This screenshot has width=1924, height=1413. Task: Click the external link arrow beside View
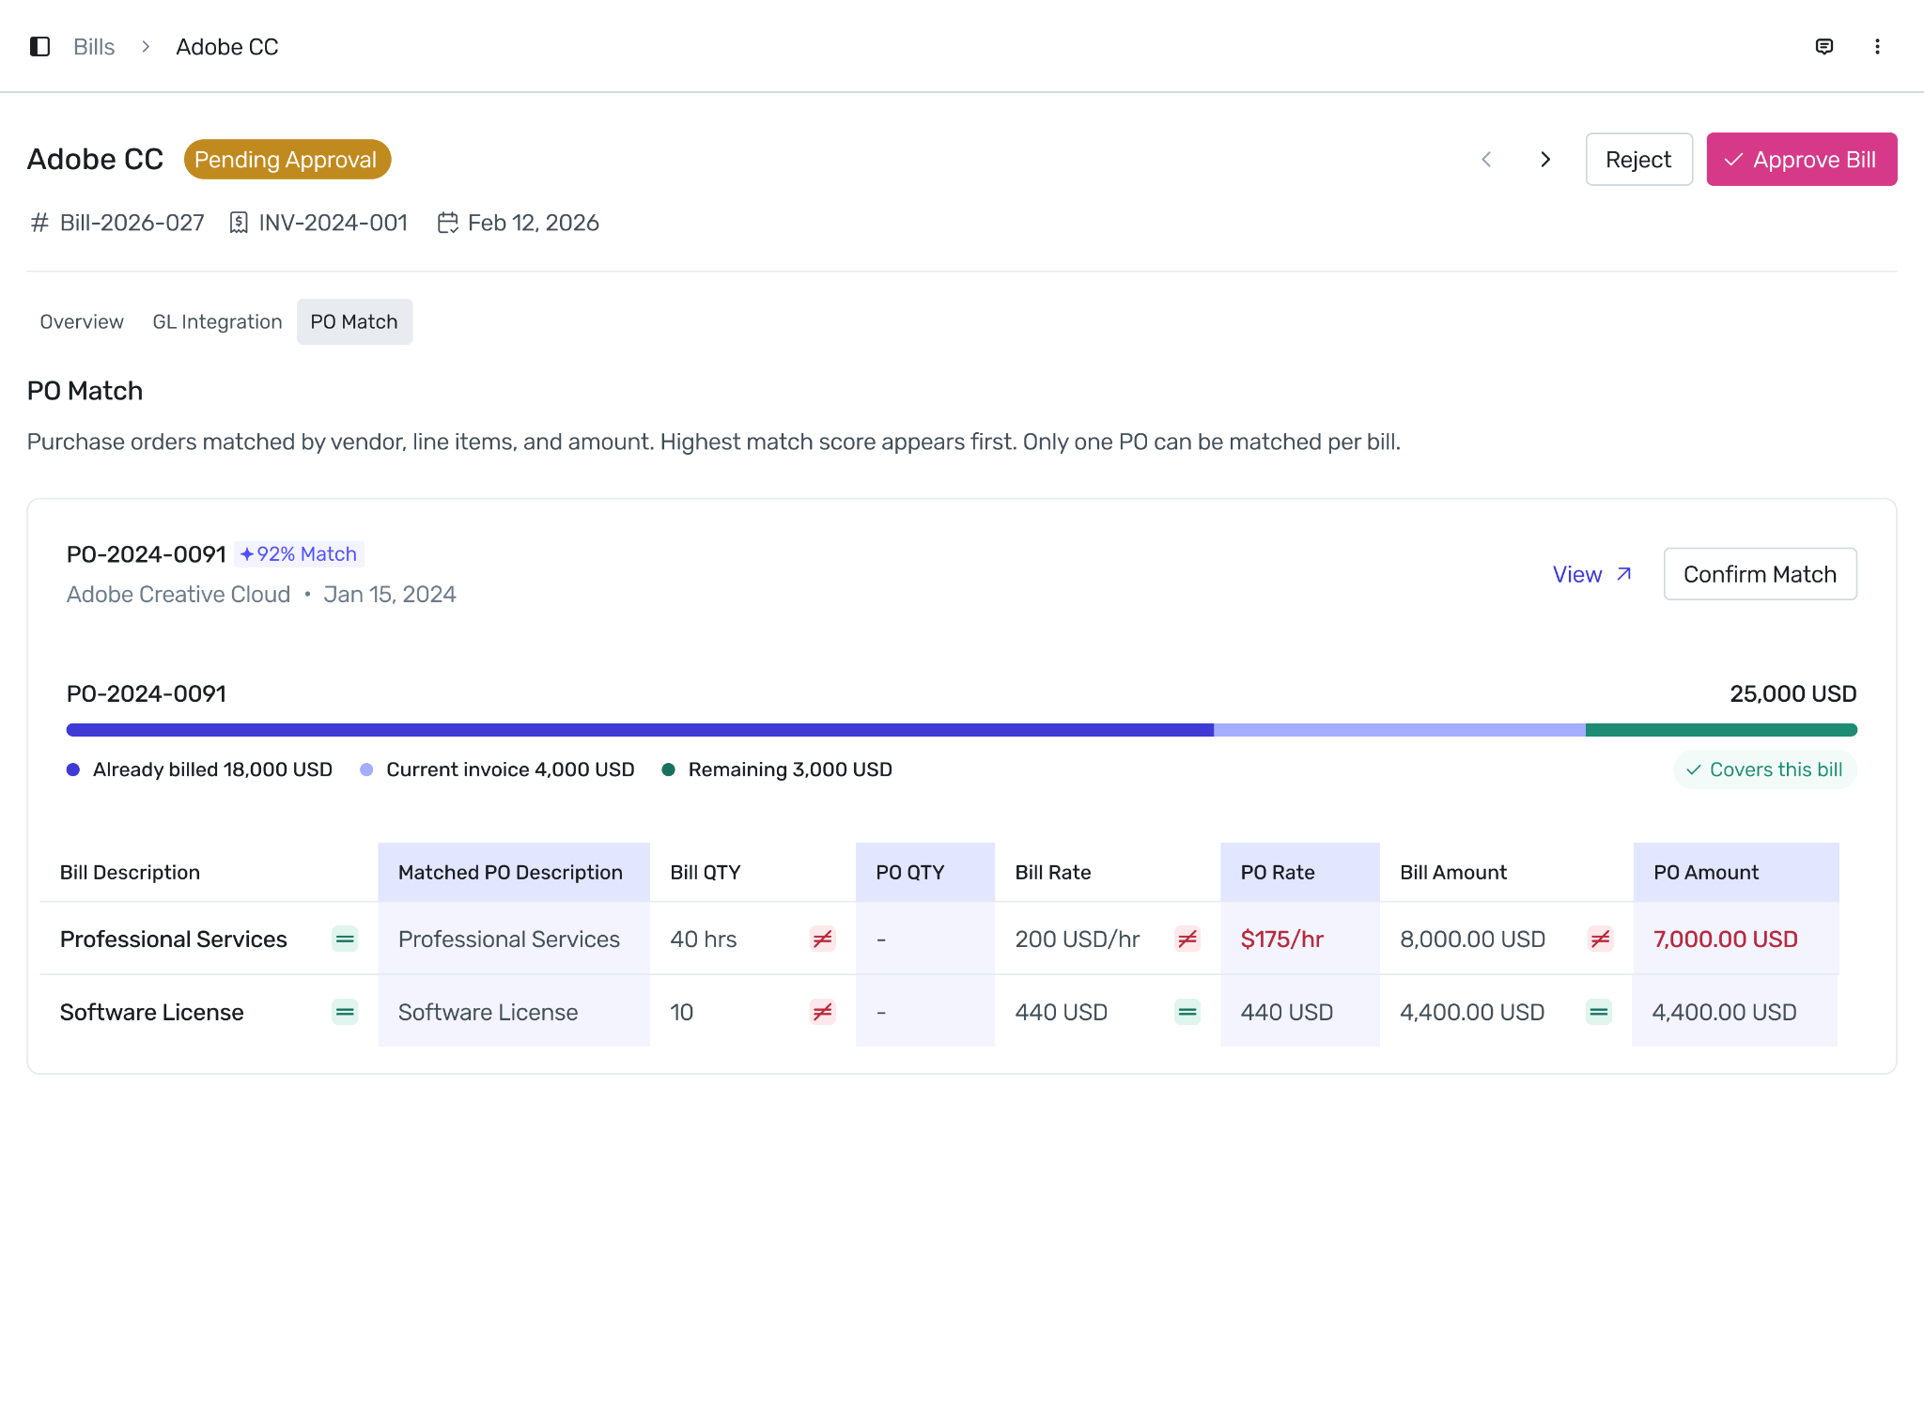[1624, 574]
